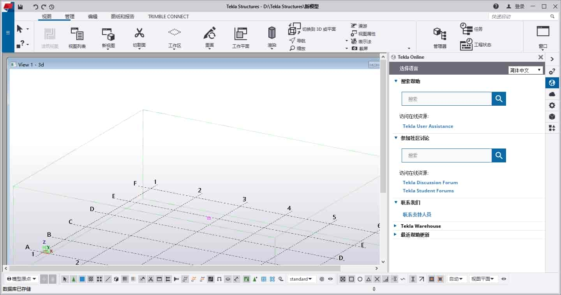Click the cube catalog icon in side pane
This screenshot has width=561, height=295.
(552, 117)
